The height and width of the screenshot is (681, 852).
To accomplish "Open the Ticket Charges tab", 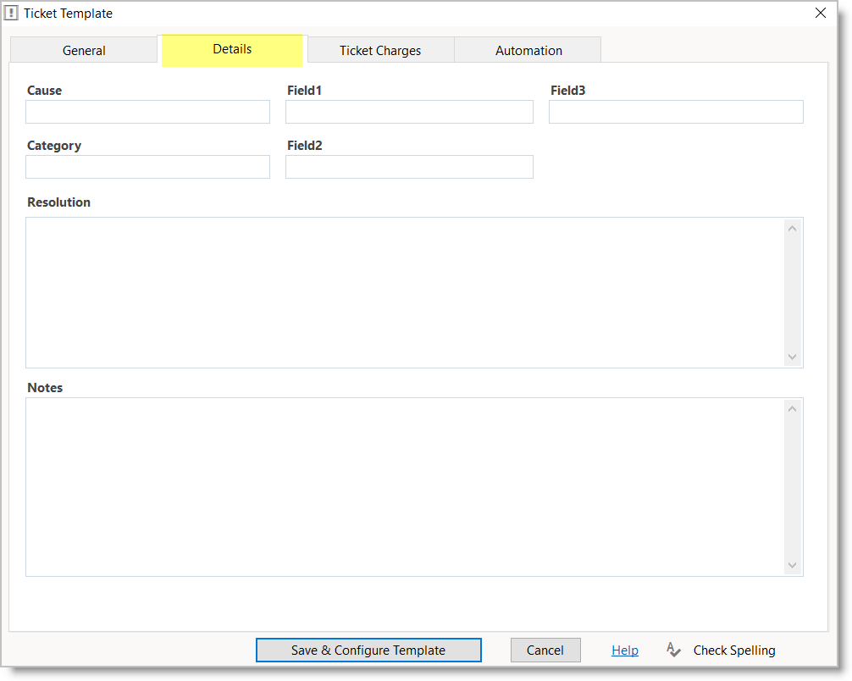I will point(380,50).
